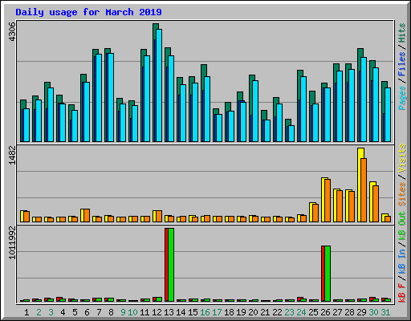Click the cyan pages bar for day 8

[x=111, y=97]
